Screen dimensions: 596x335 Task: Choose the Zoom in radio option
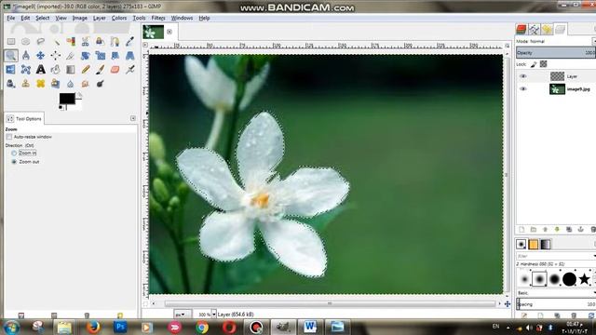click(x=14, y=153)
